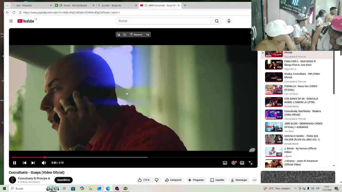Open more actions three-dot menu

(x=254, y=180)
